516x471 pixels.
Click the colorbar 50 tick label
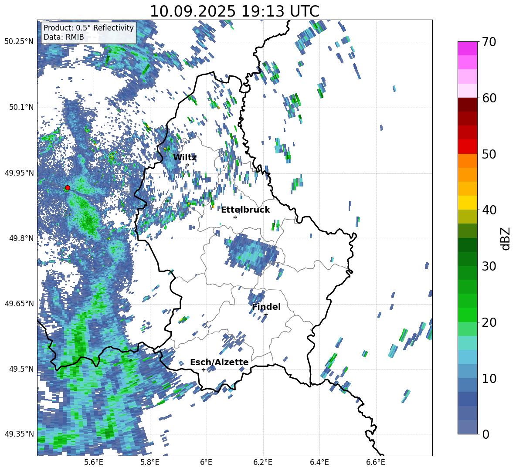(x=489, y=154)
